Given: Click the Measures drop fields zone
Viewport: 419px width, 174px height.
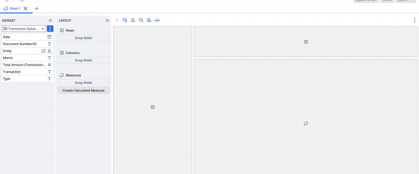Looking at the screenshot, I should pos(83,83).
